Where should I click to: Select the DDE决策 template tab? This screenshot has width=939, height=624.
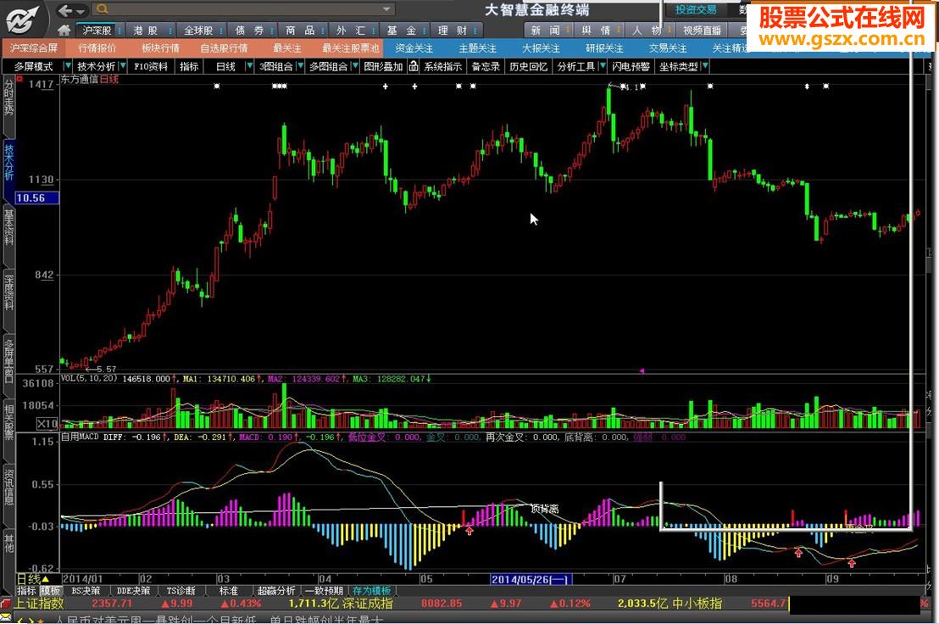pyautogui.click(x=133, y=591)
